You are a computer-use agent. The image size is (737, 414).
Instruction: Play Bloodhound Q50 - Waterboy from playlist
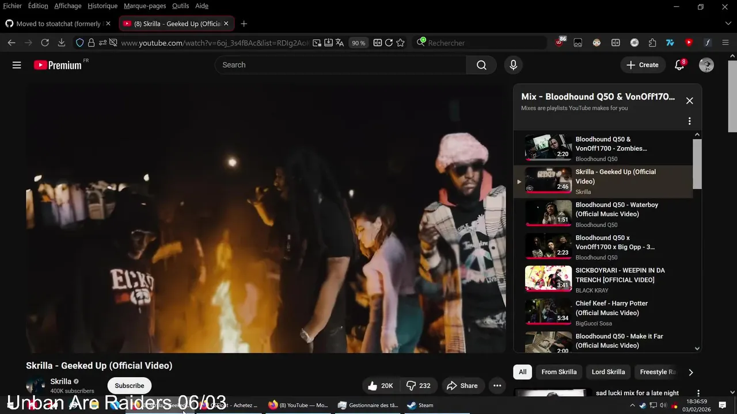(x=603, y=214)
